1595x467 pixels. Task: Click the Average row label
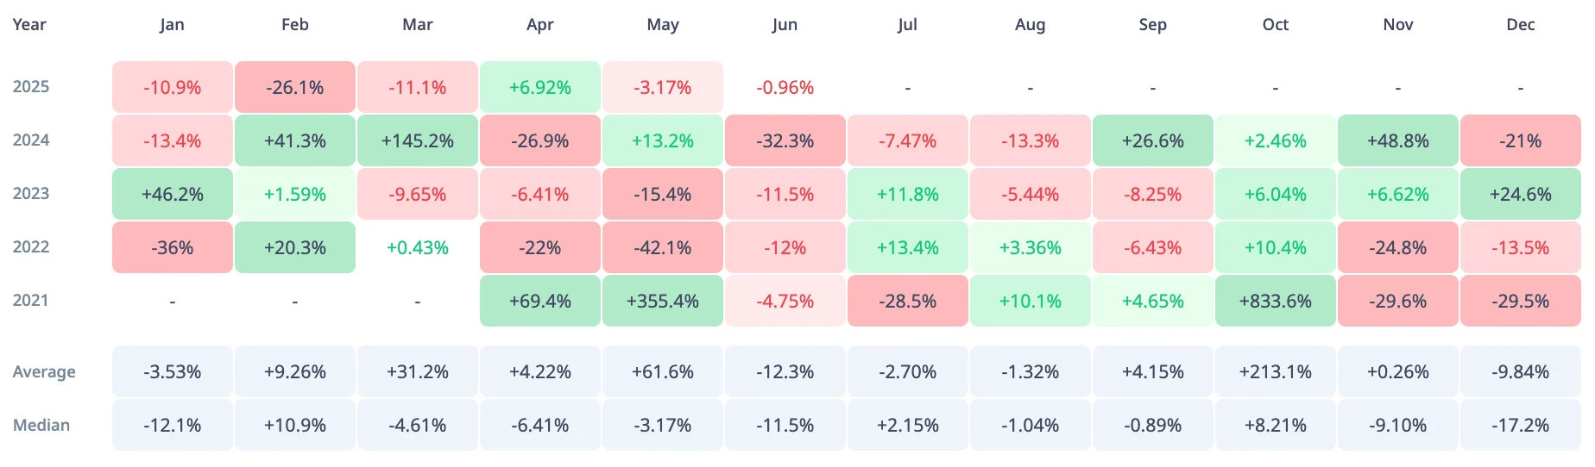point(44,372)
